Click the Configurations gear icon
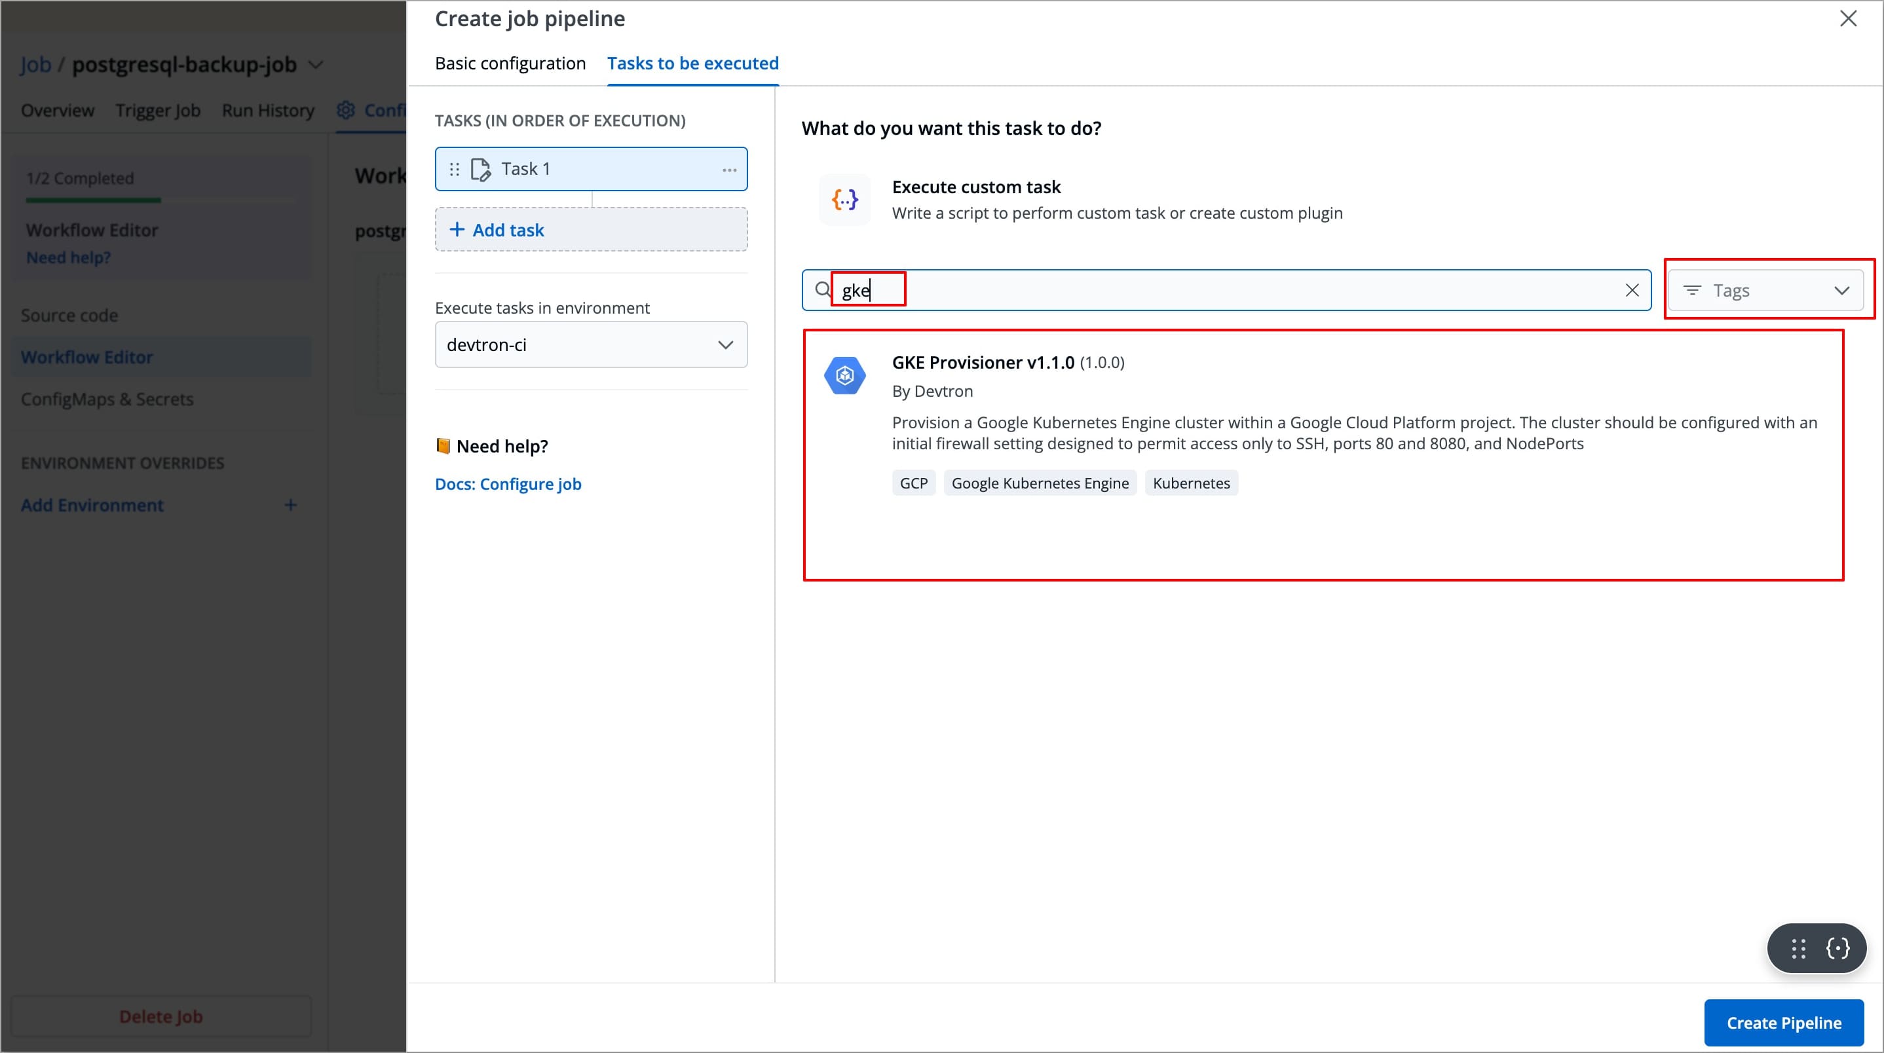The width and height of the screenshot is (1884, 1053). click(x=345, y=110)
